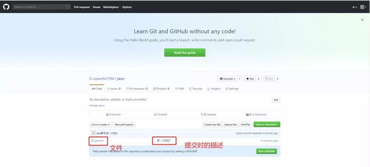Screen dimensions: 370x167
Task: Open the Security tab
Action: point(195,88)
